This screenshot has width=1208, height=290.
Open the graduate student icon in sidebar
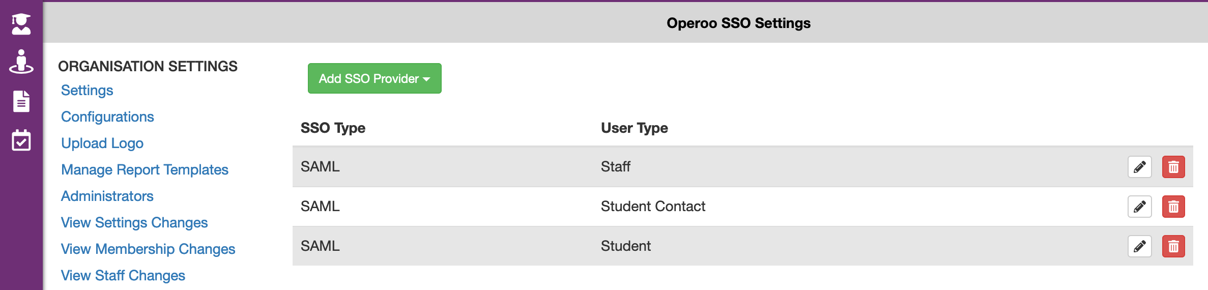(x=21, y=24)
